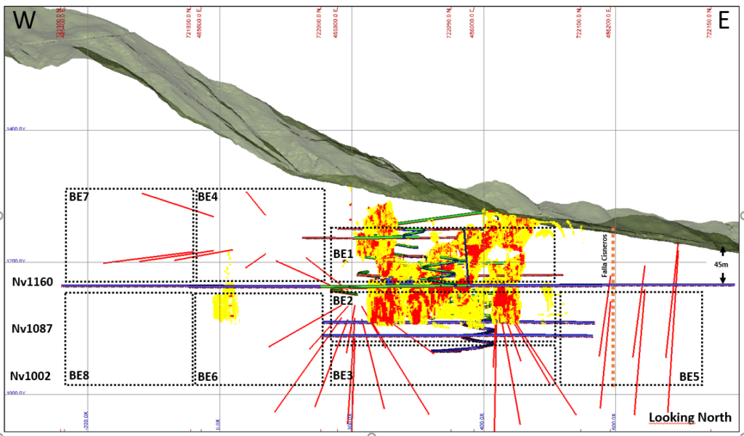Screen dimensions: 744x436
Task: Click the 45m dimension annotation
Action: [x=721, y=264]
